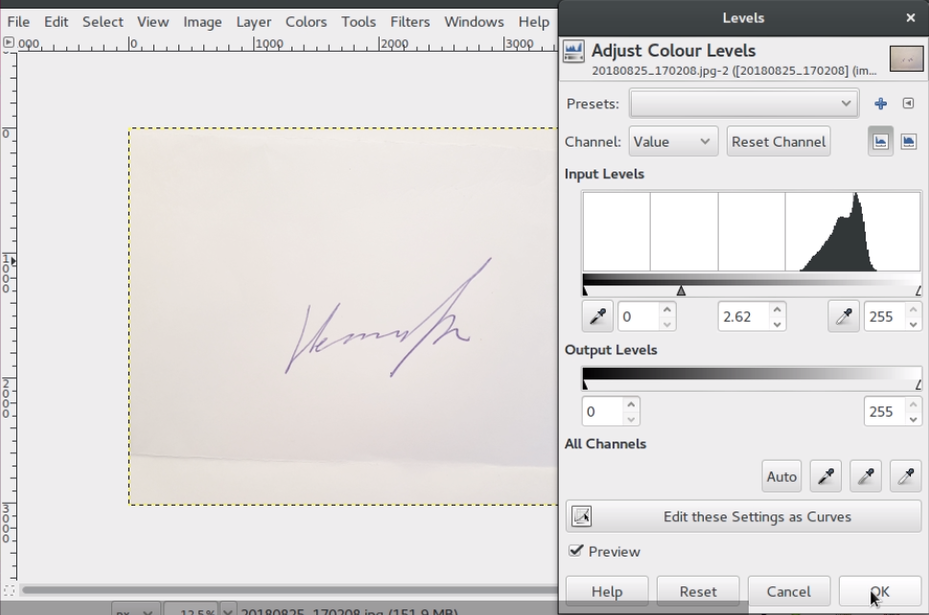Click the low input level field 0
Image resolution: width=929 pixels, height=615 pixels.
[x=639, y=317]
